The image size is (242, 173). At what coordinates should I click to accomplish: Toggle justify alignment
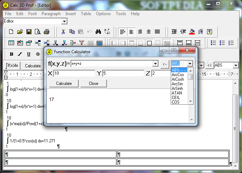tap(157, 32)
